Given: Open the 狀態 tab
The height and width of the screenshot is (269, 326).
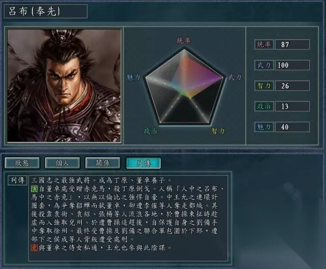Looking at the screenshot, I should pos(22,163).
